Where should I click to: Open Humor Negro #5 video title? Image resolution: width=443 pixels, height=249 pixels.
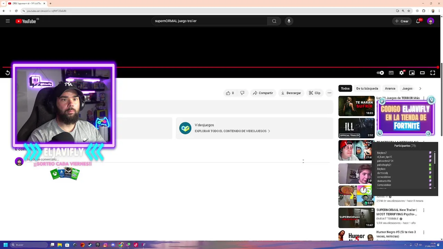click(x=396, y=234)
